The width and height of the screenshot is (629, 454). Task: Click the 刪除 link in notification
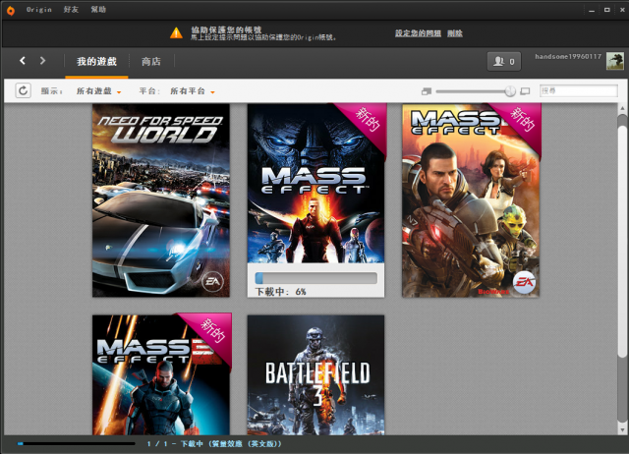tap(455, 33)
